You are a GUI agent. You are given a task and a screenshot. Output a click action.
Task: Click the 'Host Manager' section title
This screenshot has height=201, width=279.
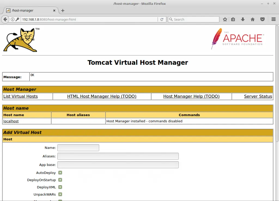[20, 89]
